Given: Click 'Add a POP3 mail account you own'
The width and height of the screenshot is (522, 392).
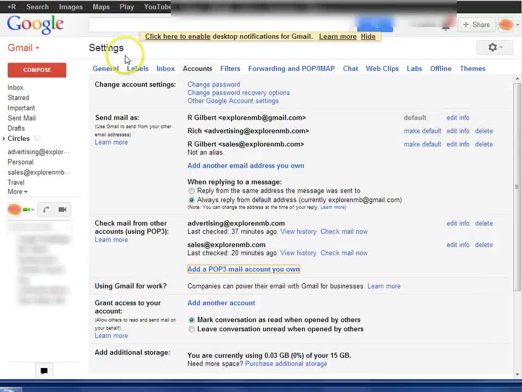Looking at the screenshot, I should (244, 269).
